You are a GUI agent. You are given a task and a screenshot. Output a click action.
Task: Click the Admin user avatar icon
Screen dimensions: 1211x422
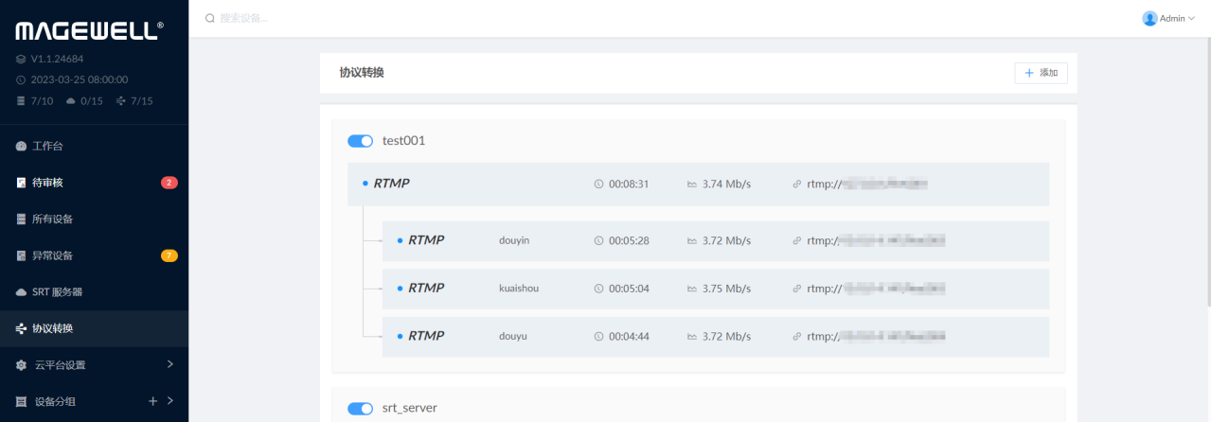point(1149,18)
